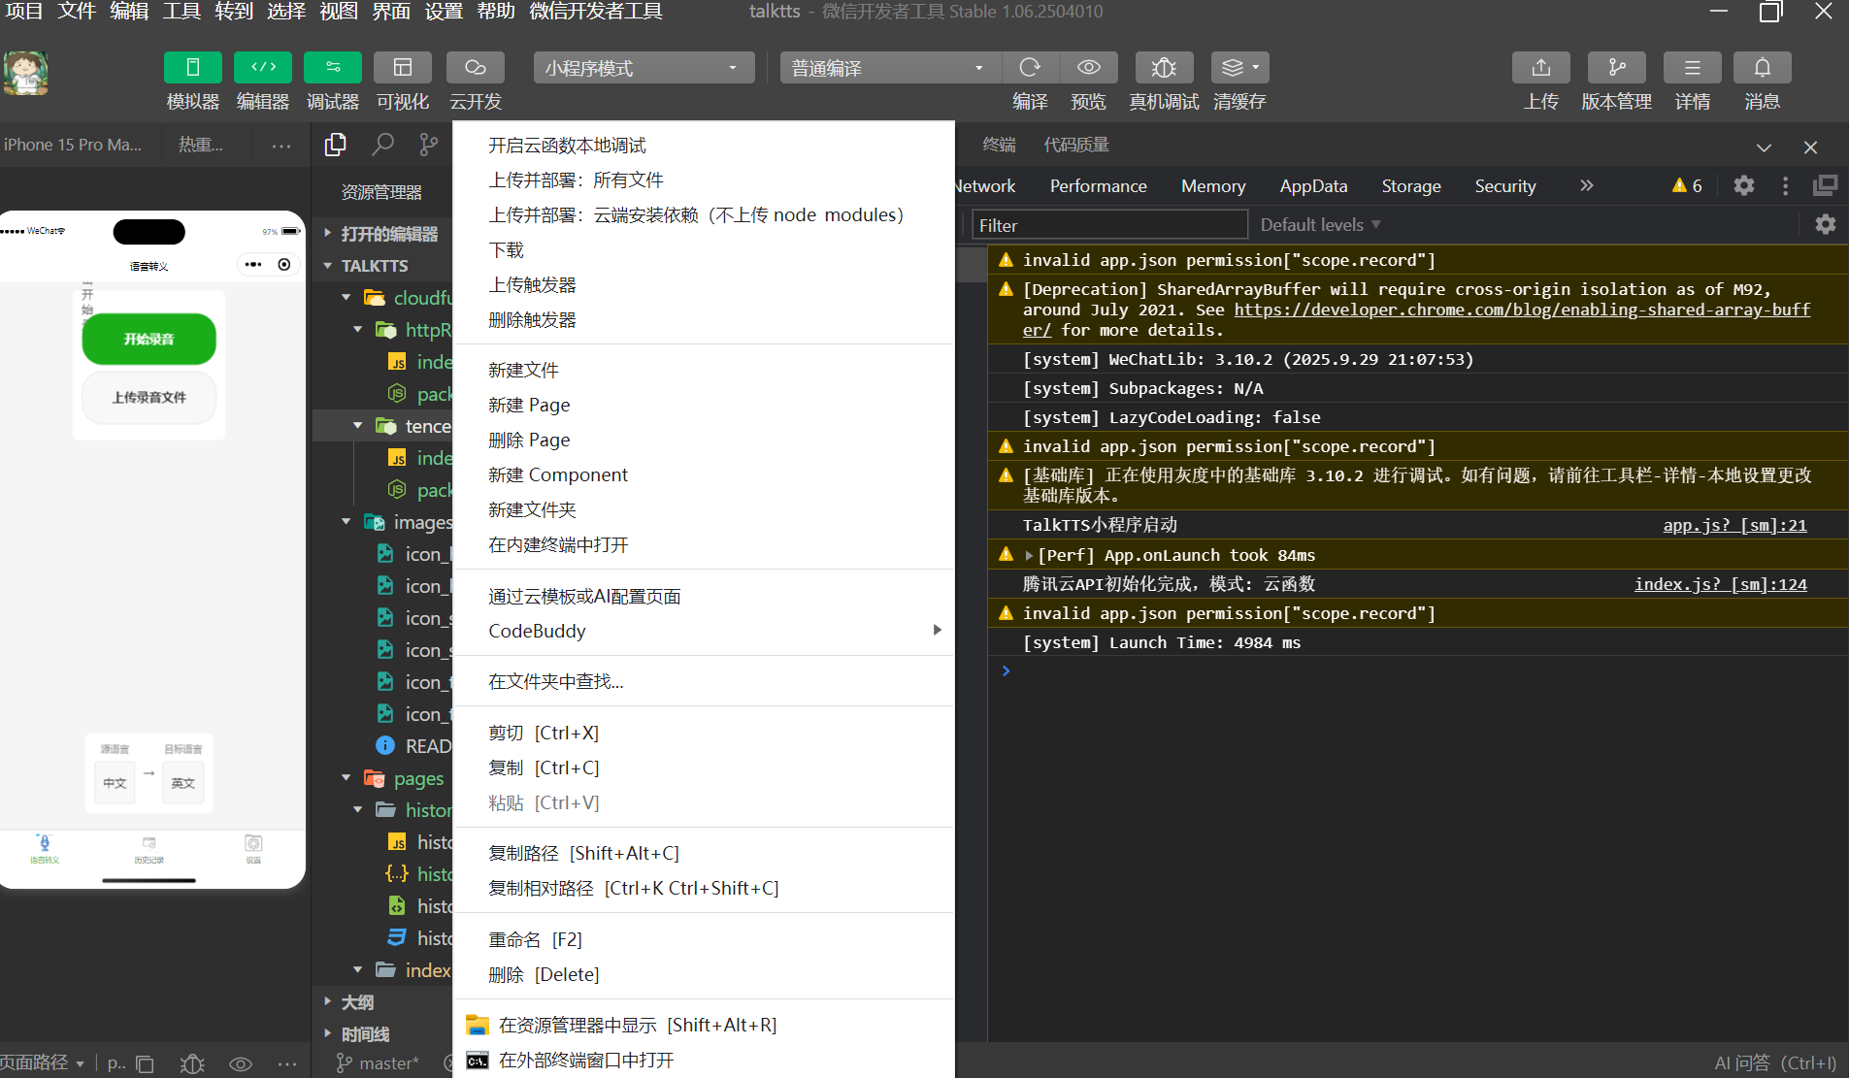This screenshot has width=1849, height=1078.
Task: Select 删除 [Delete] menu entry
Action: pos(704,974)
